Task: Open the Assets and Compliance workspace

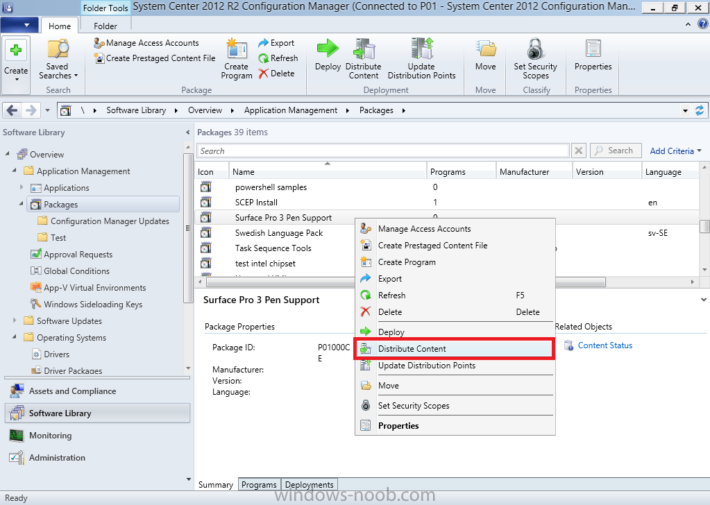Action: (x=97, y=391)
